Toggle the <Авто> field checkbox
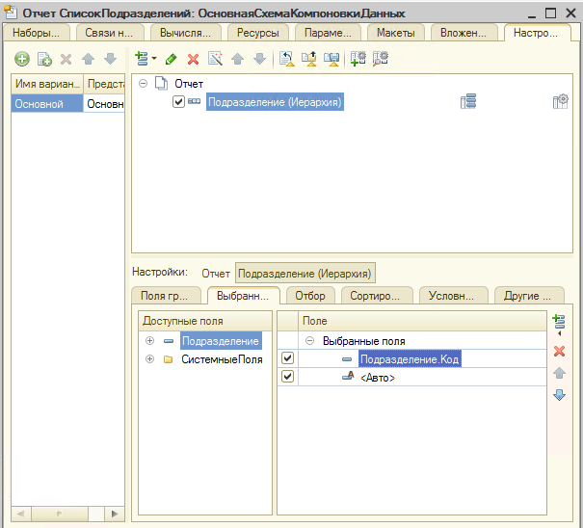The width and height of the screenshot is (583, 528). point(287,377)
